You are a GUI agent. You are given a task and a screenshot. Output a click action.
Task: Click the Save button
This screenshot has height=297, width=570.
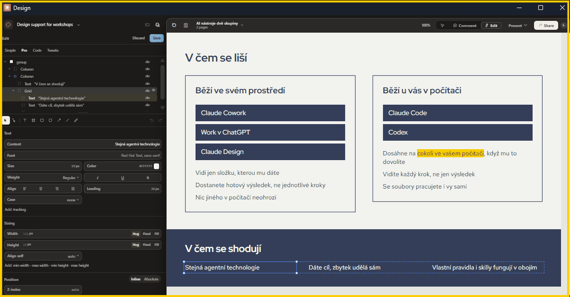157,38
